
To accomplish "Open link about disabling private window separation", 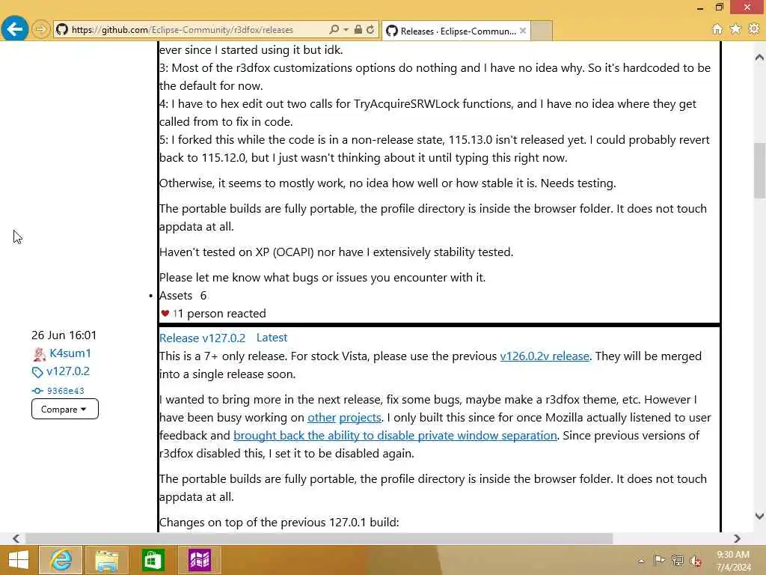I will tap(395, 436).
